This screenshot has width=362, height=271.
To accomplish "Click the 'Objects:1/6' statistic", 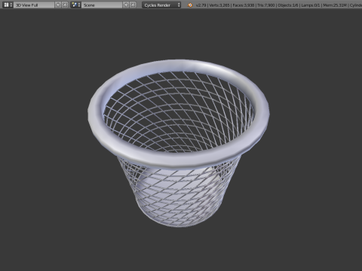I will coord(288,5).
